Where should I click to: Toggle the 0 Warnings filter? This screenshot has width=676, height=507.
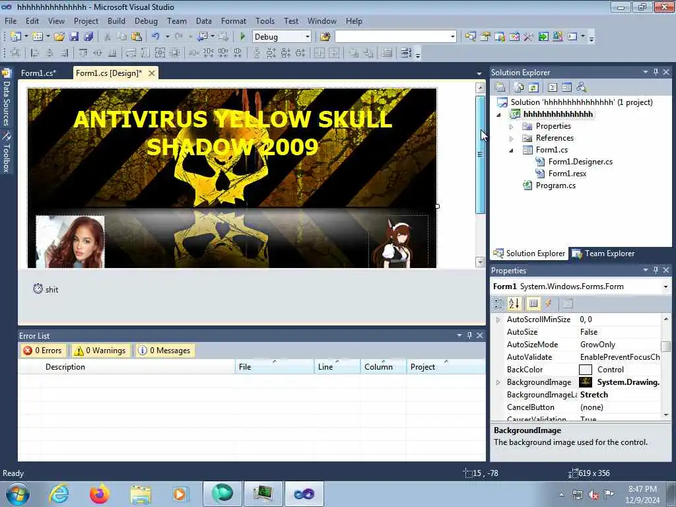[x=100, y=351]
